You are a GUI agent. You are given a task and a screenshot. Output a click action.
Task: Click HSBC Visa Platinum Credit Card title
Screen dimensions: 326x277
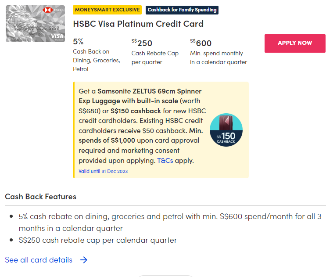pos(138,24)
